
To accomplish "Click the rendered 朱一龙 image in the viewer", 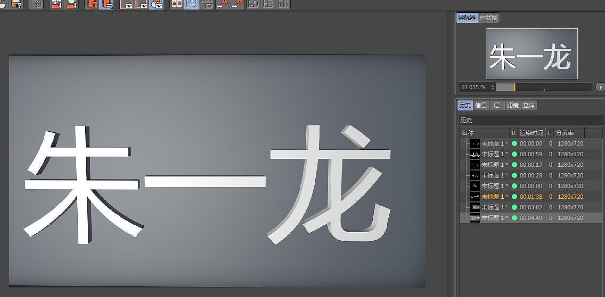I will pos(217,171).
